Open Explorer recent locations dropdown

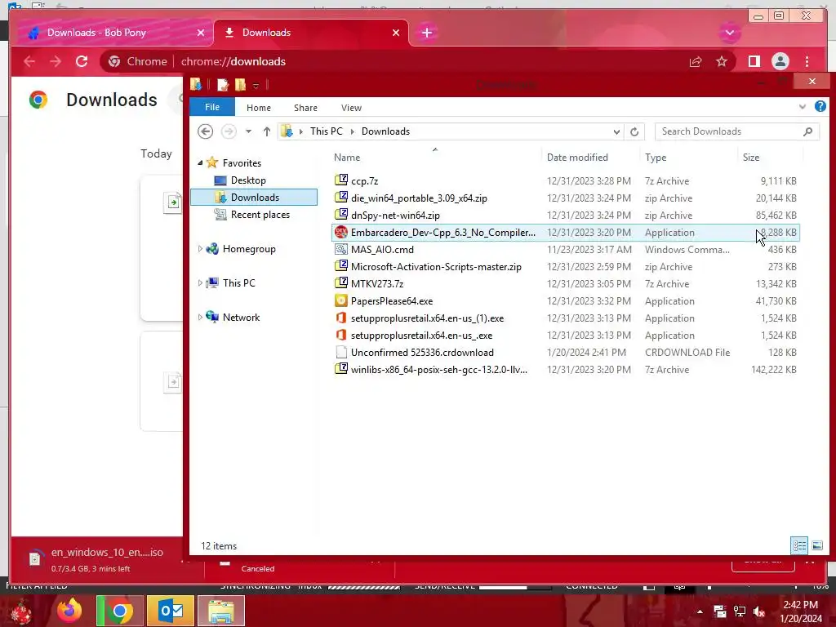[248, 131]
